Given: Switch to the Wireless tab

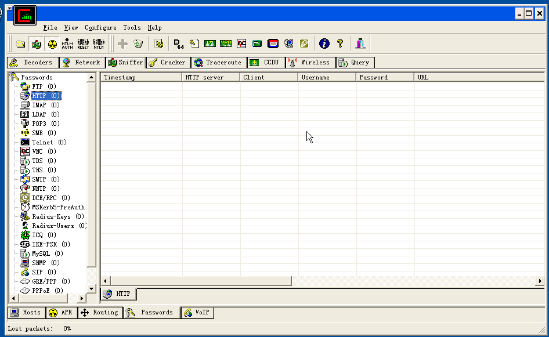Looking at the screenshot, I should click(x=310, y=62).
